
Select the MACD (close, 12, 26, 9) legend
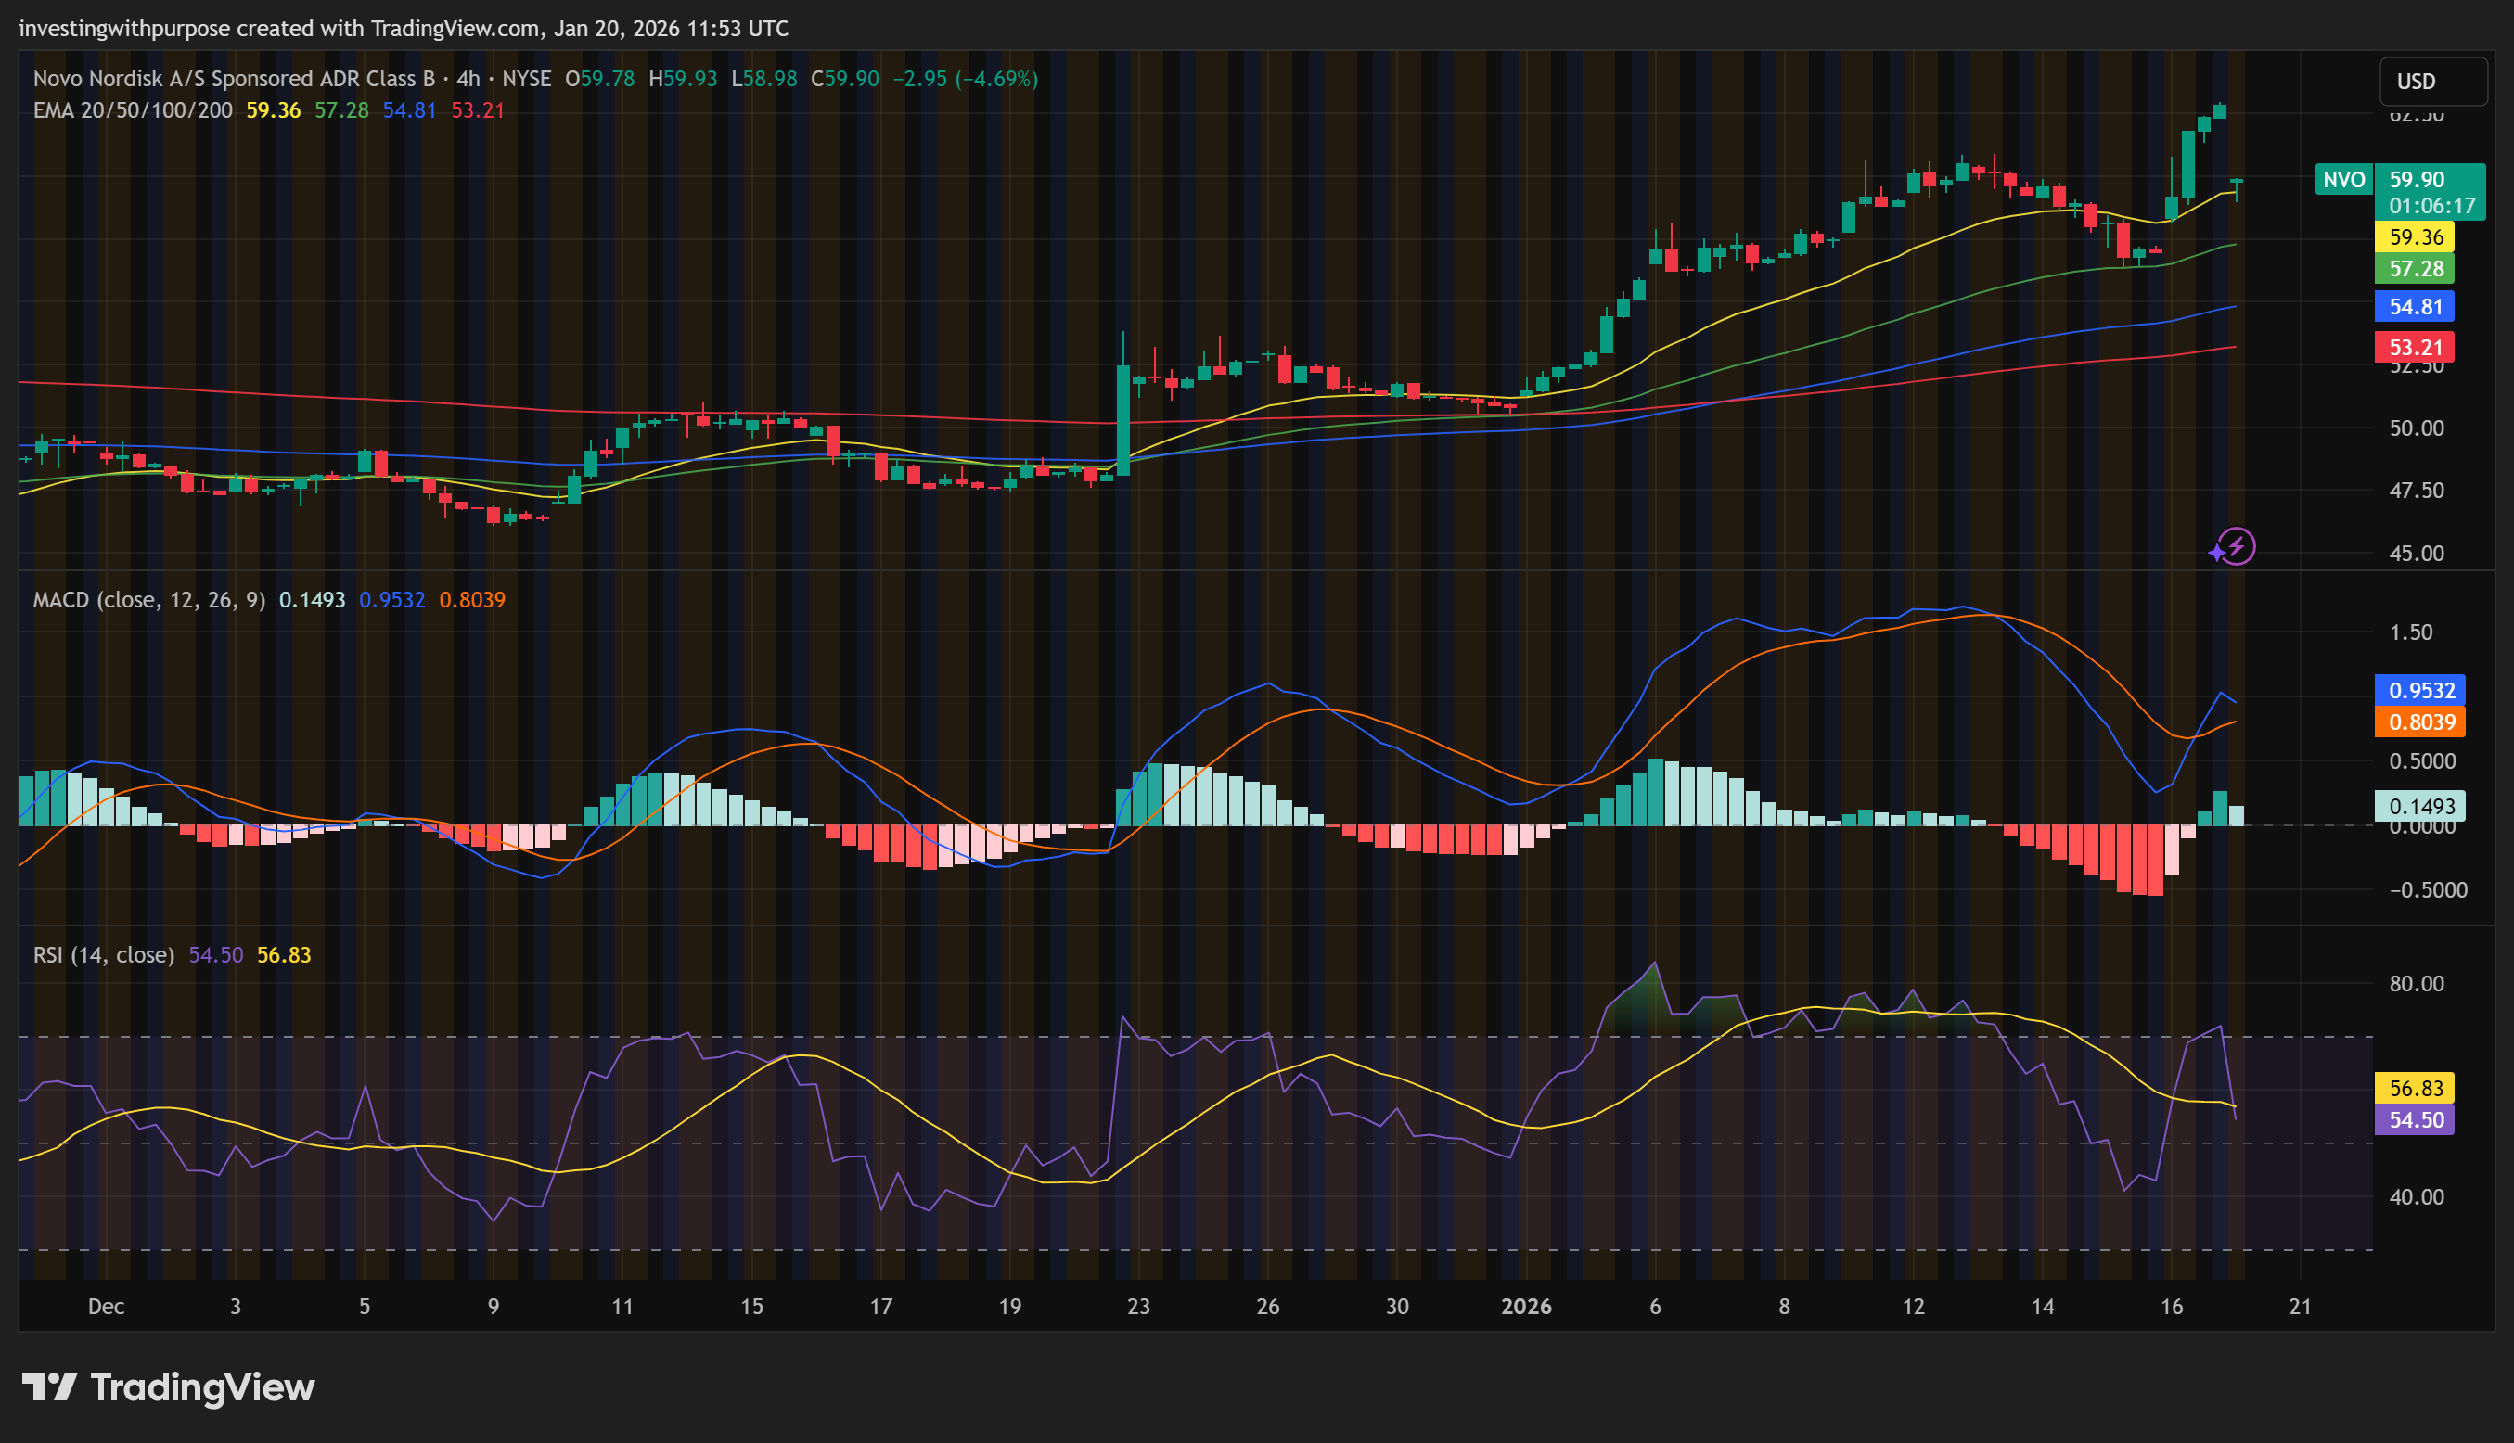click(x=148, y=600)
